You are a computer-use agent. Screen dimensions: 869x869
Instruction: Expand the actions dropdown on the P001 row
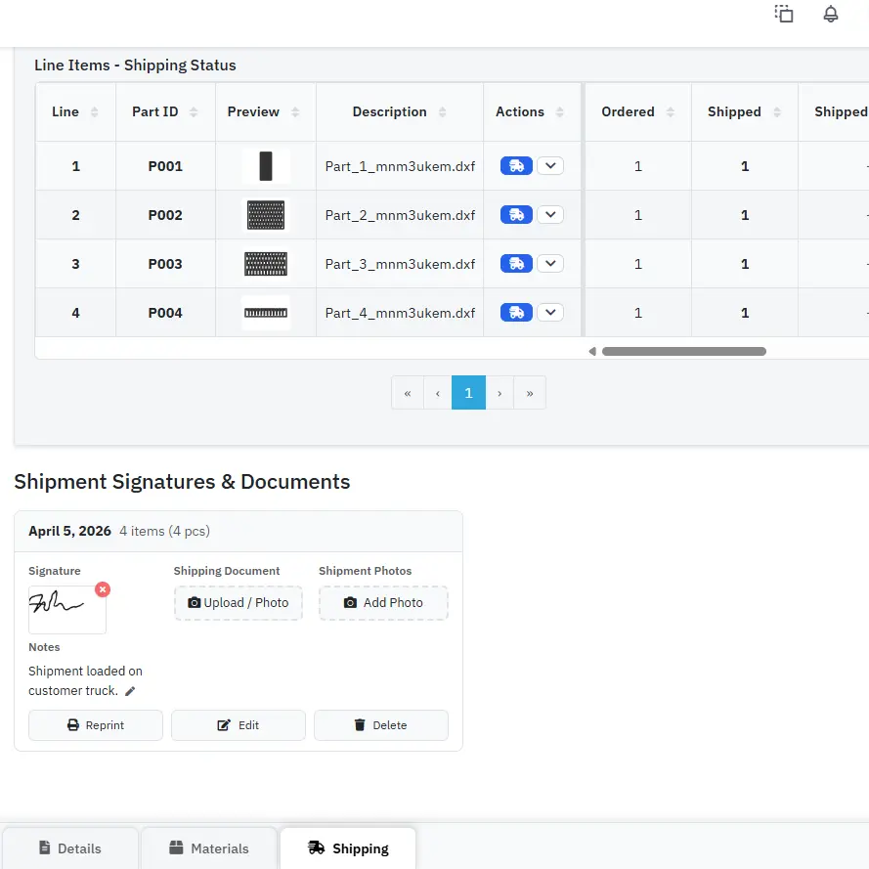[x=550, y=165]
